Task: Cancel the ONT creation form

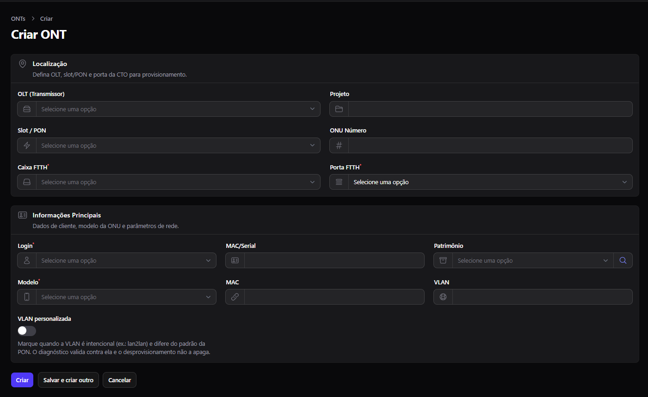Action: (119, 380)
